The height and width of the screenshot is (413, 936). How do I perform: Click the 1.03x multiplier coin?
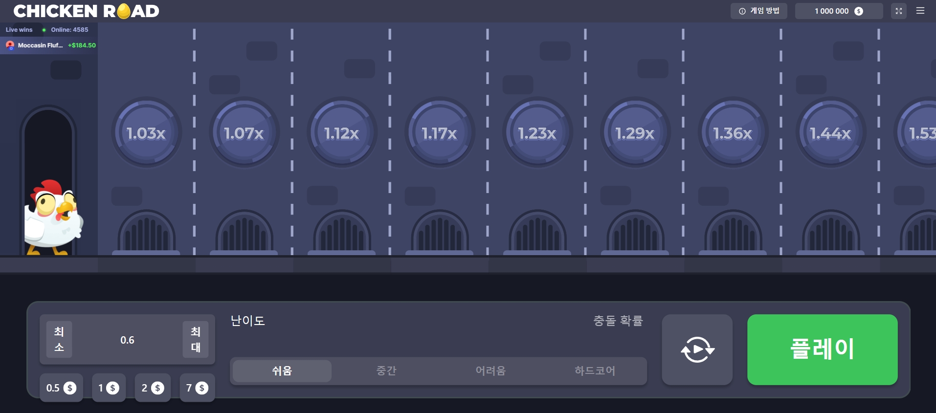tap(146, 133)
